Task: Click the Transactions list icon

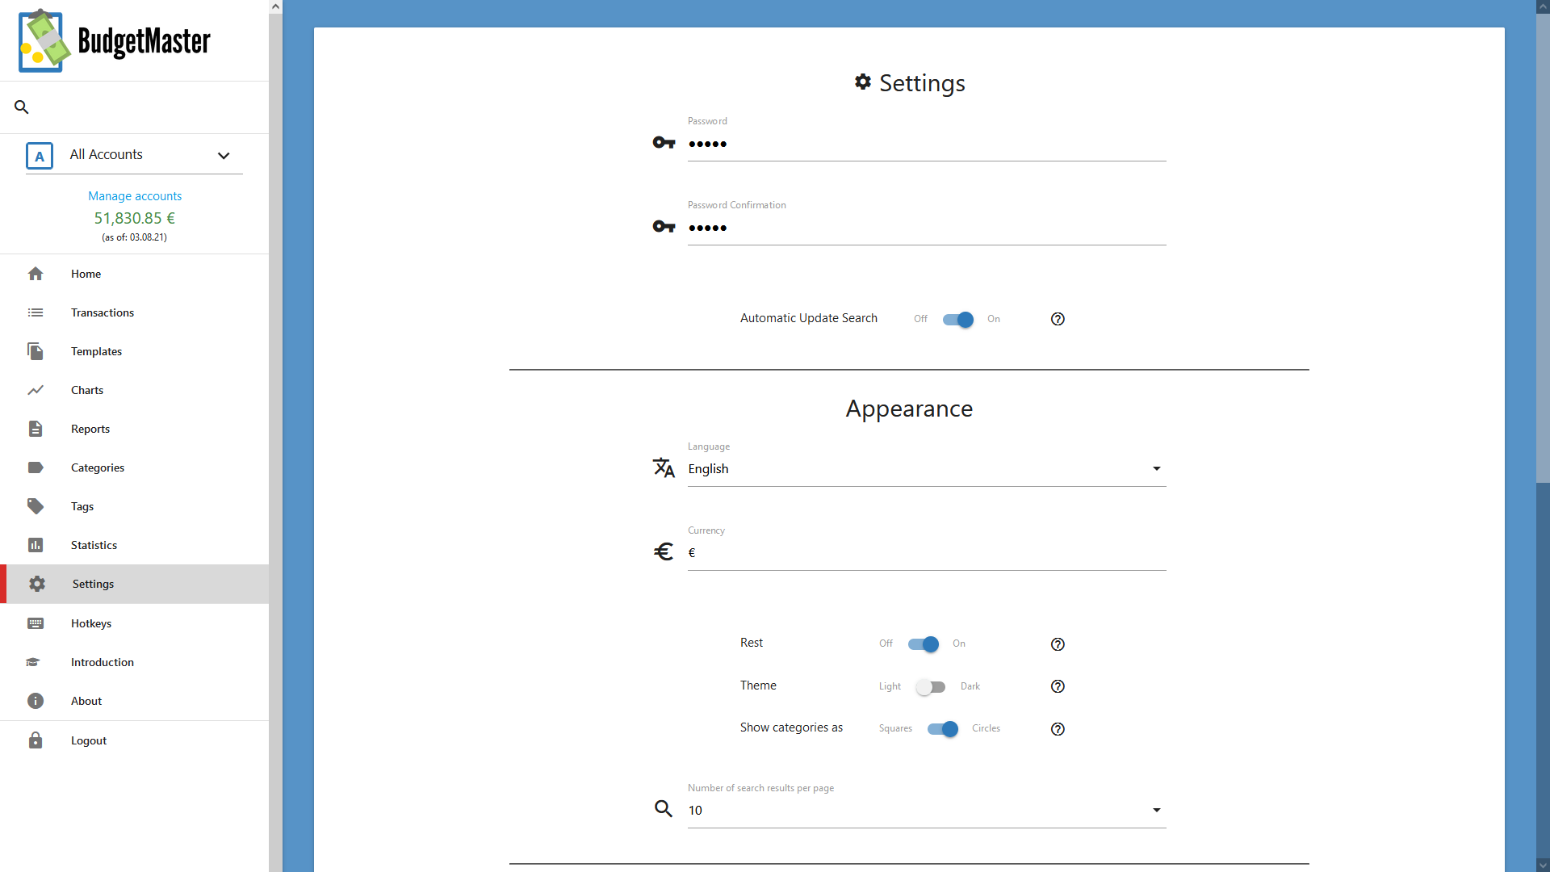Action: coord(36,312)
